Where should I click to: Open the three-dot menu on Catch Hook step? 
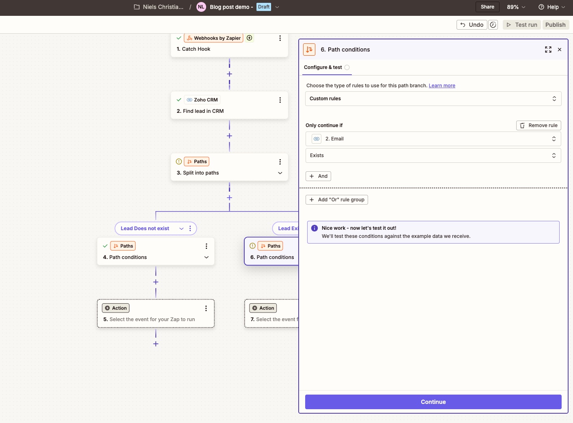coord(280,38)
